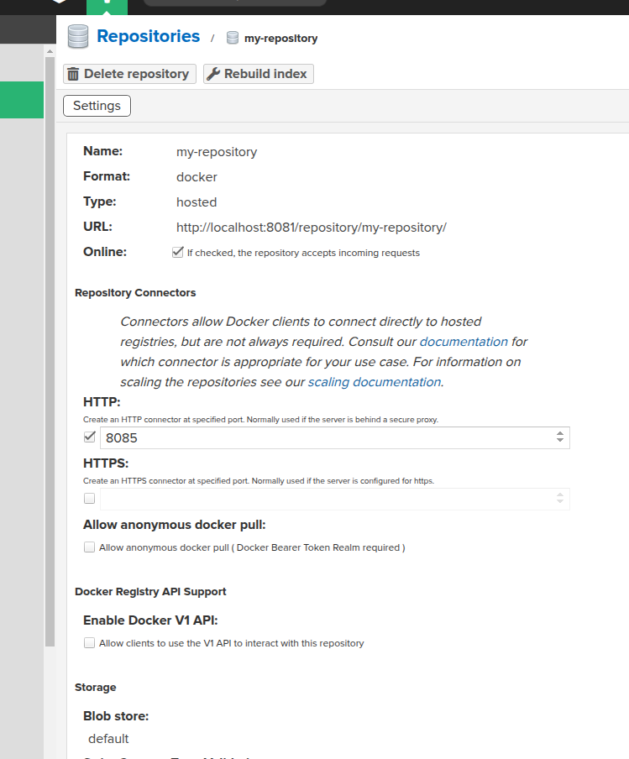Image resolution: width=629 pixels, height=759 pixels.
Task: Click the Blob store value default
Action: [108, 739]
